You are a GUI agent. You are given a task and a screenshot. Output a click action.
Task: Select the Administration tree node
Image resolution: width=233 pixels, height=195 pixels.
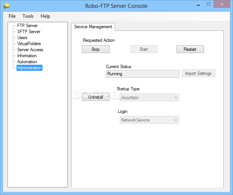[x=29, y=68]
